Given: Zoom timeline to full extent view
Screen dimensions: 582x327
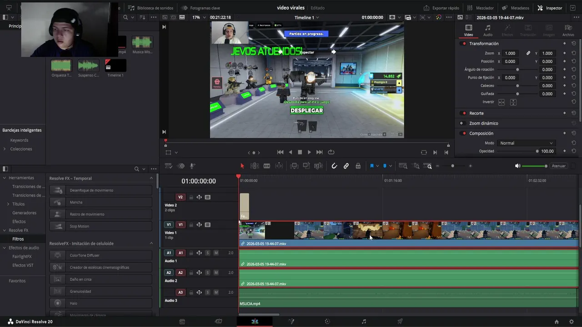Looking at the screenshot, I should point(403,166).
